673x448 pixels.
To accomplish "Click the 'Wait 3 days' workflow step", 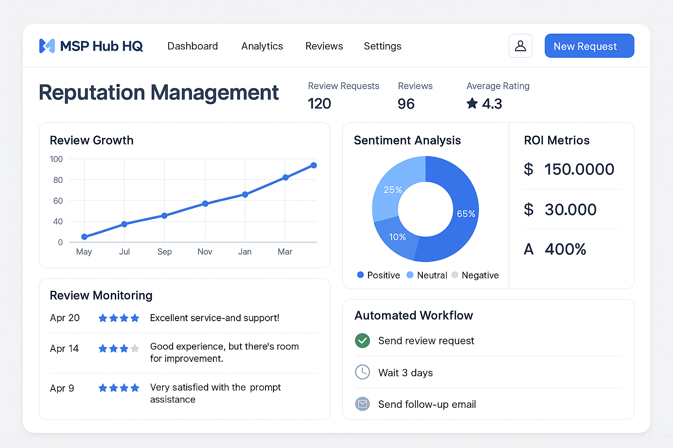I will click(406, 373).
